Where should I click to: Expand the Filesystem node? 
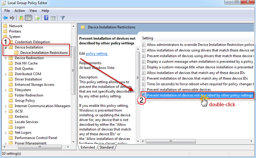(6, 90)
